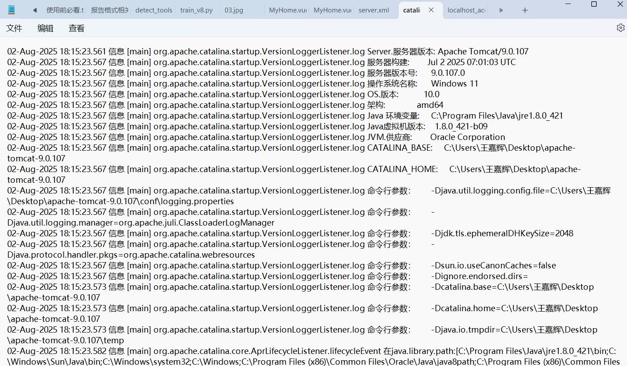The height and width of the screenshot is (366, 627).
Task: Click the path 'C:\Program Files\Java\jre1.8.0_421' on Java 环境变量 line
Action: [497, 115]
